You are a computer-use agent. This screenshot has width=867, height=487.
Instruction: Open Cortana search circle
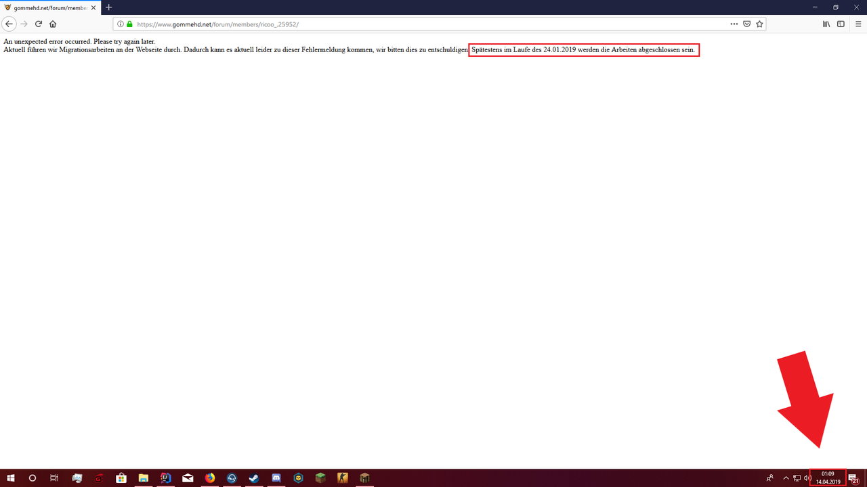point(33,478)
